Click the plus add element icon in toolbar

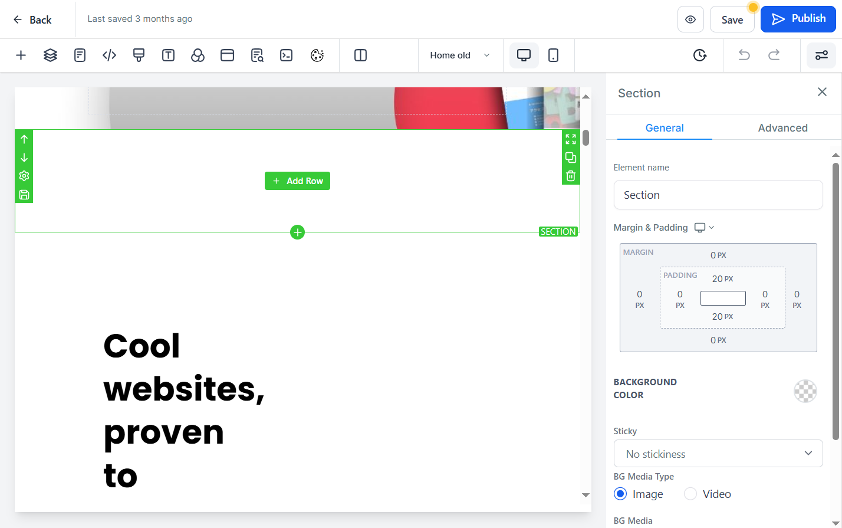21,55
